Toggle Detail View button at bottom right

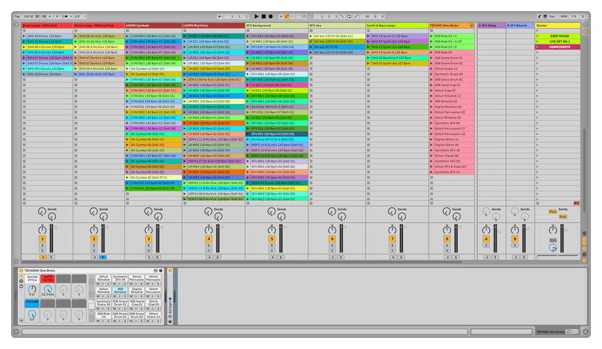click(x=585, y=331)
